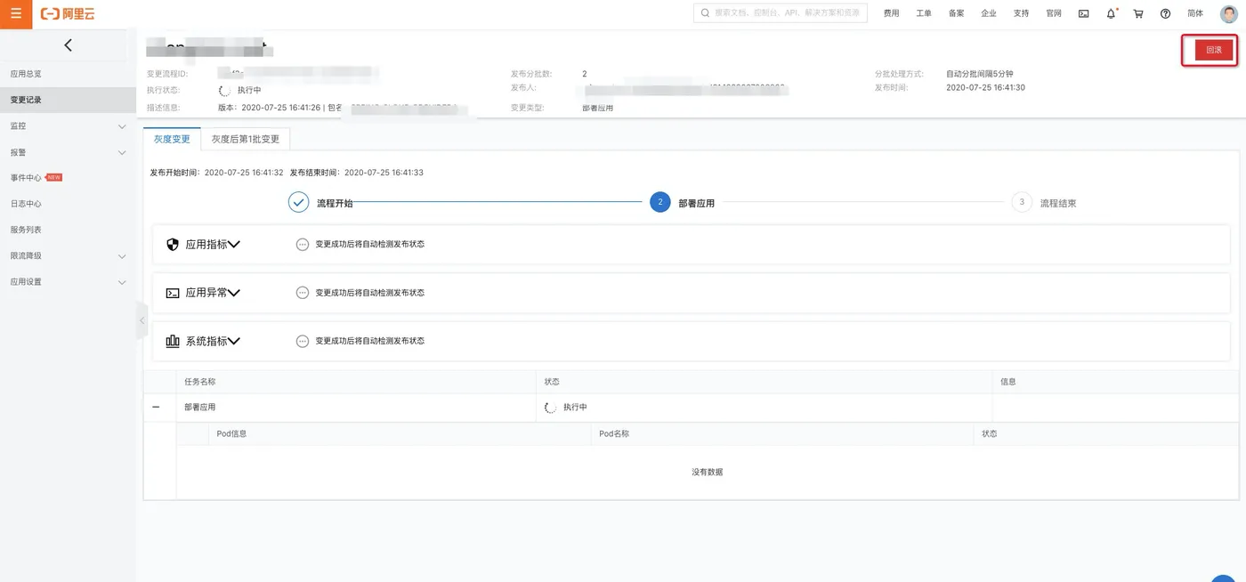Viewport: 1246px width, 582px height.
Task: Open the help question mark icon
Action: 1165,13
